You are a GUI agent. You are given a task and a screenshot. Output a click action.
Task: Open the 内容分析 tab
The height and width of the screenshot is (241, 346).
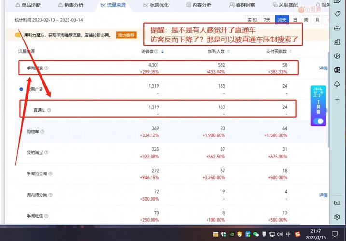(x=199, y=5)
